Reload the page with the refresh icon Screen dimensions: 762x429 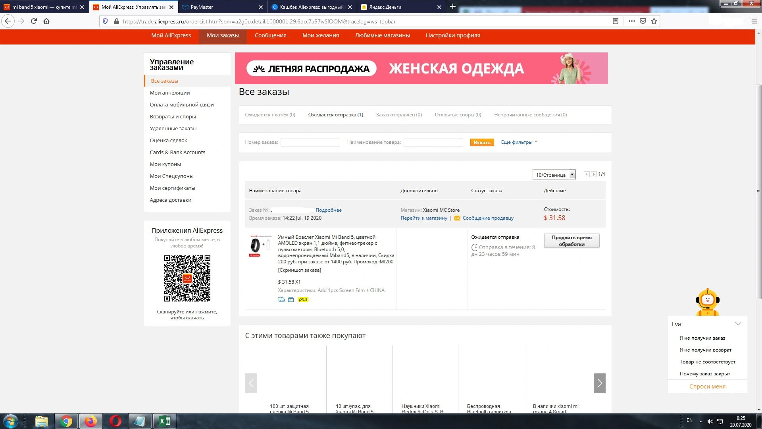[x=34, y=21]
